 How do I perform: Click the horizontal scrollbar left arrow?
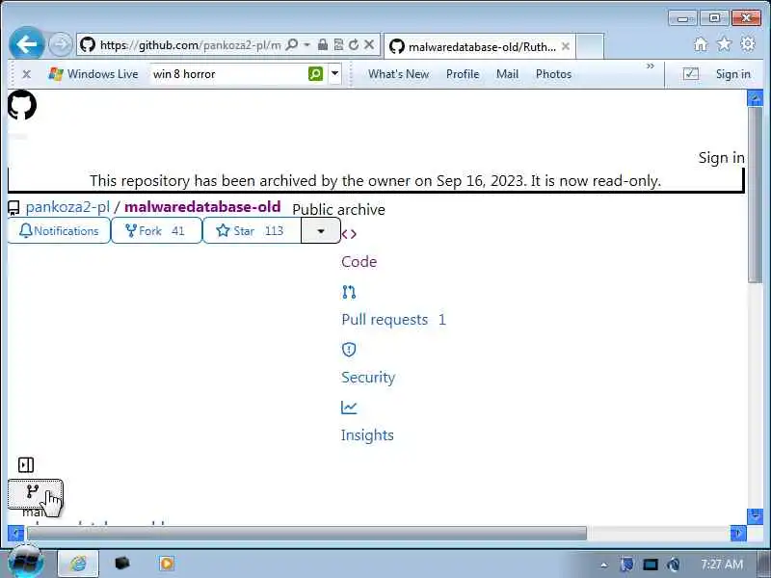coord(15,533)
